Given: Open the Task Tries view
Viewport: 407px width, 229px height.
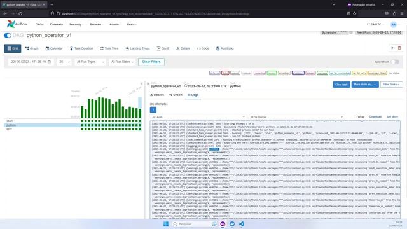Looking at the screenshot, I should click(x=109, y=48).
